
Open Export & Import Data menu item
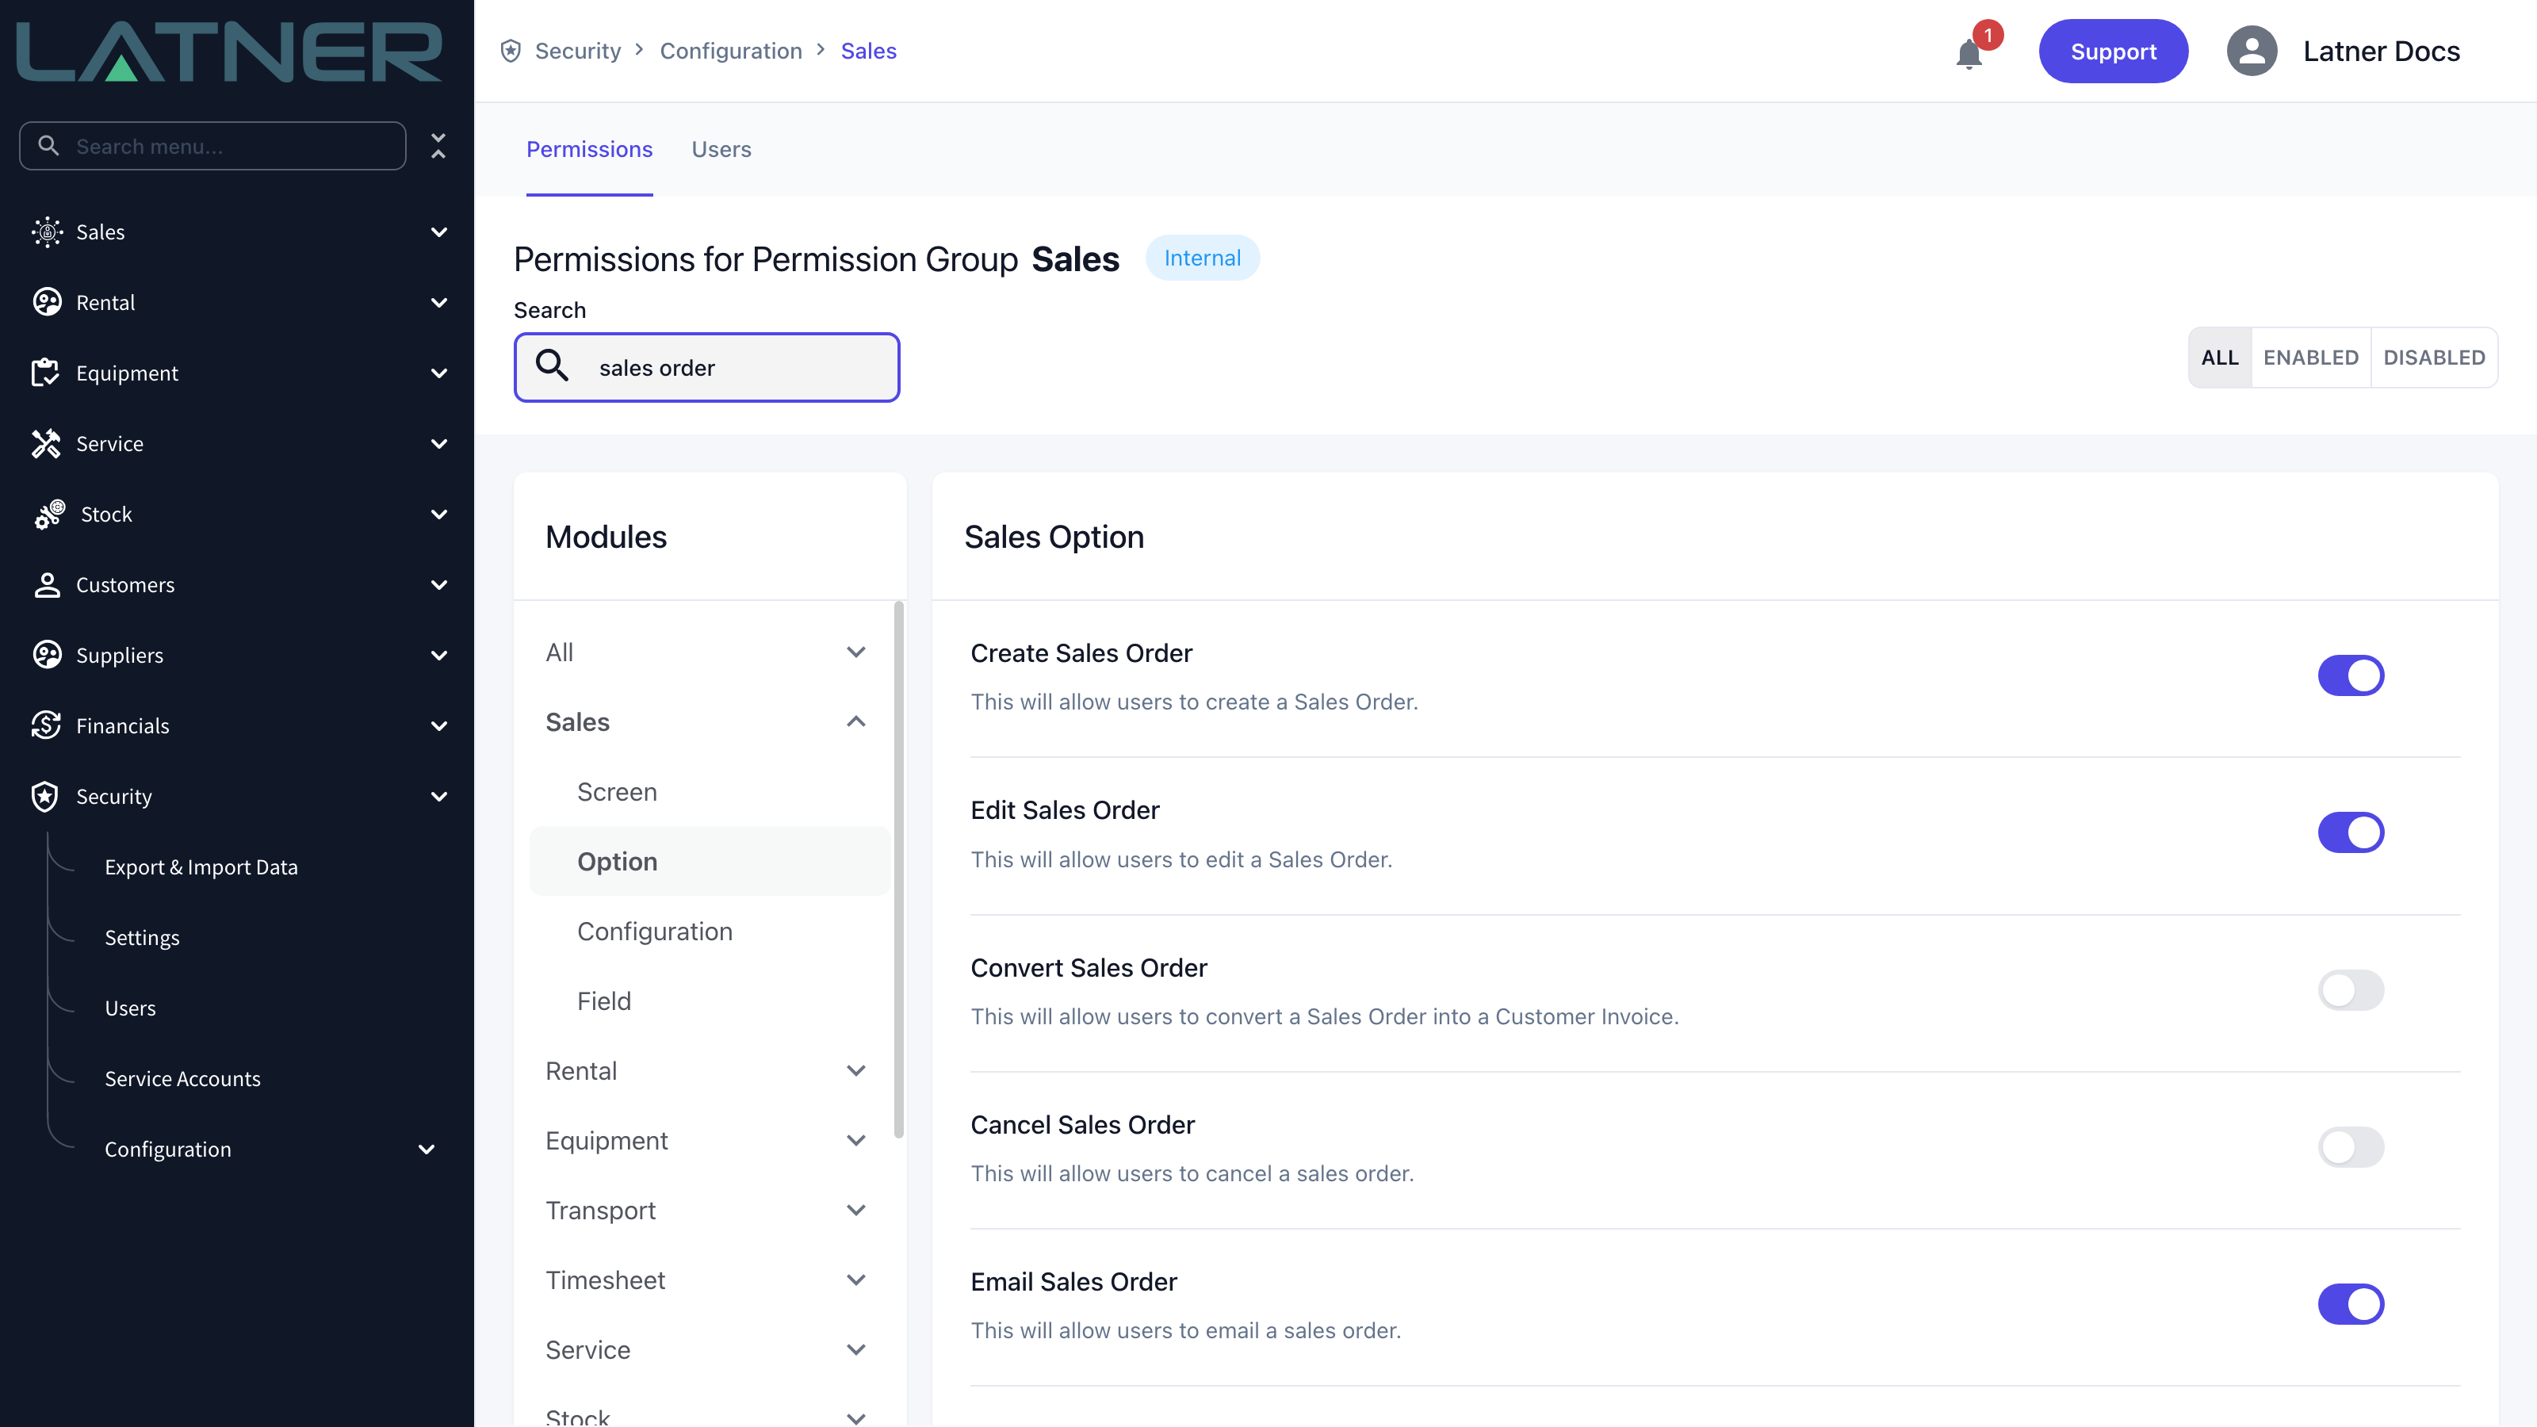coord(201,867)
